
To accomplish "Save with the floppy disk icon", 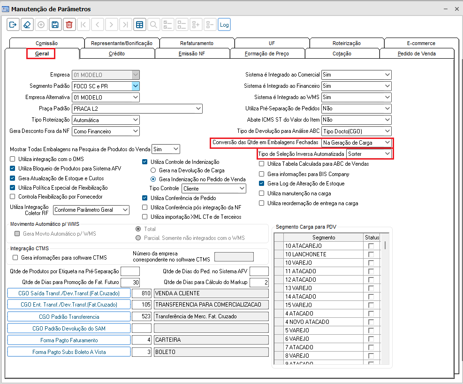I will point(55,25).
